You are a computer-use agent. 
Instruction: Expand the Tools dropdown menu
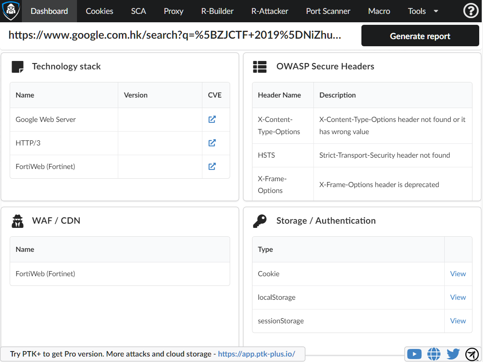point(423,11)
